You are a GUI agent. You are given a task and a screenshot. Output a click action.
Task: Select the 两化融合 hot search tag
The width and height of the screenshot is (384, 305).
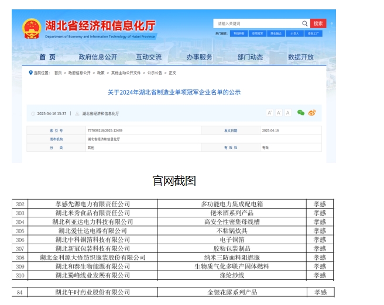(276, 33)
